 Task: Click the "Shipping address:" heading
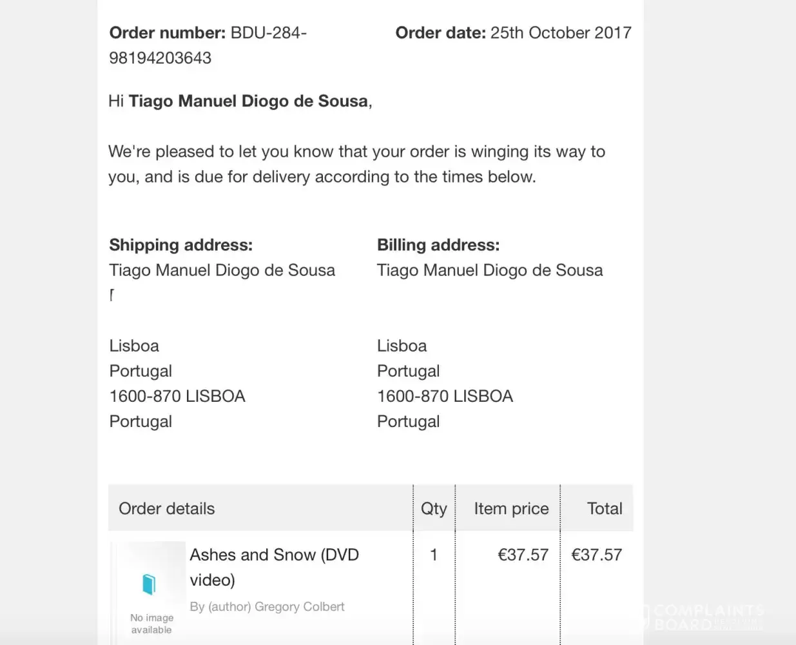pyautogui.click(x=180, y=245)
